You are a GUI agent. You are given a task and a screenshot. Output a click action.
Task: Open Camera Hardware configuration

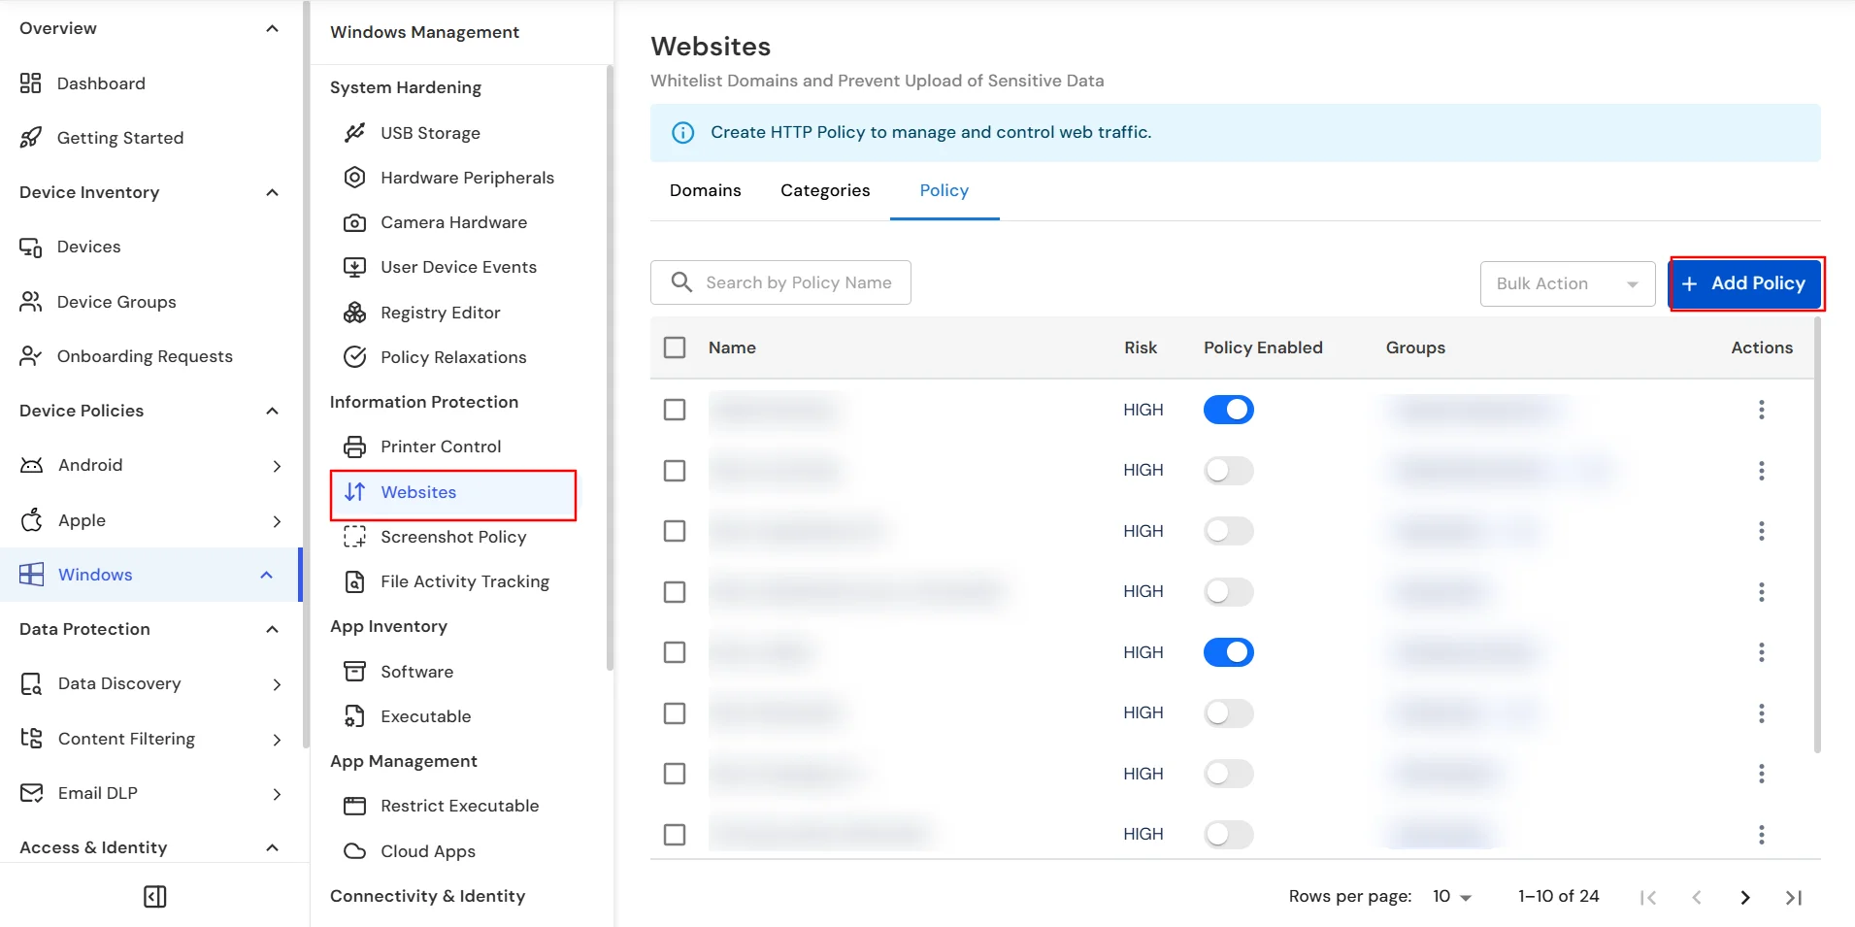pos(355,222)
